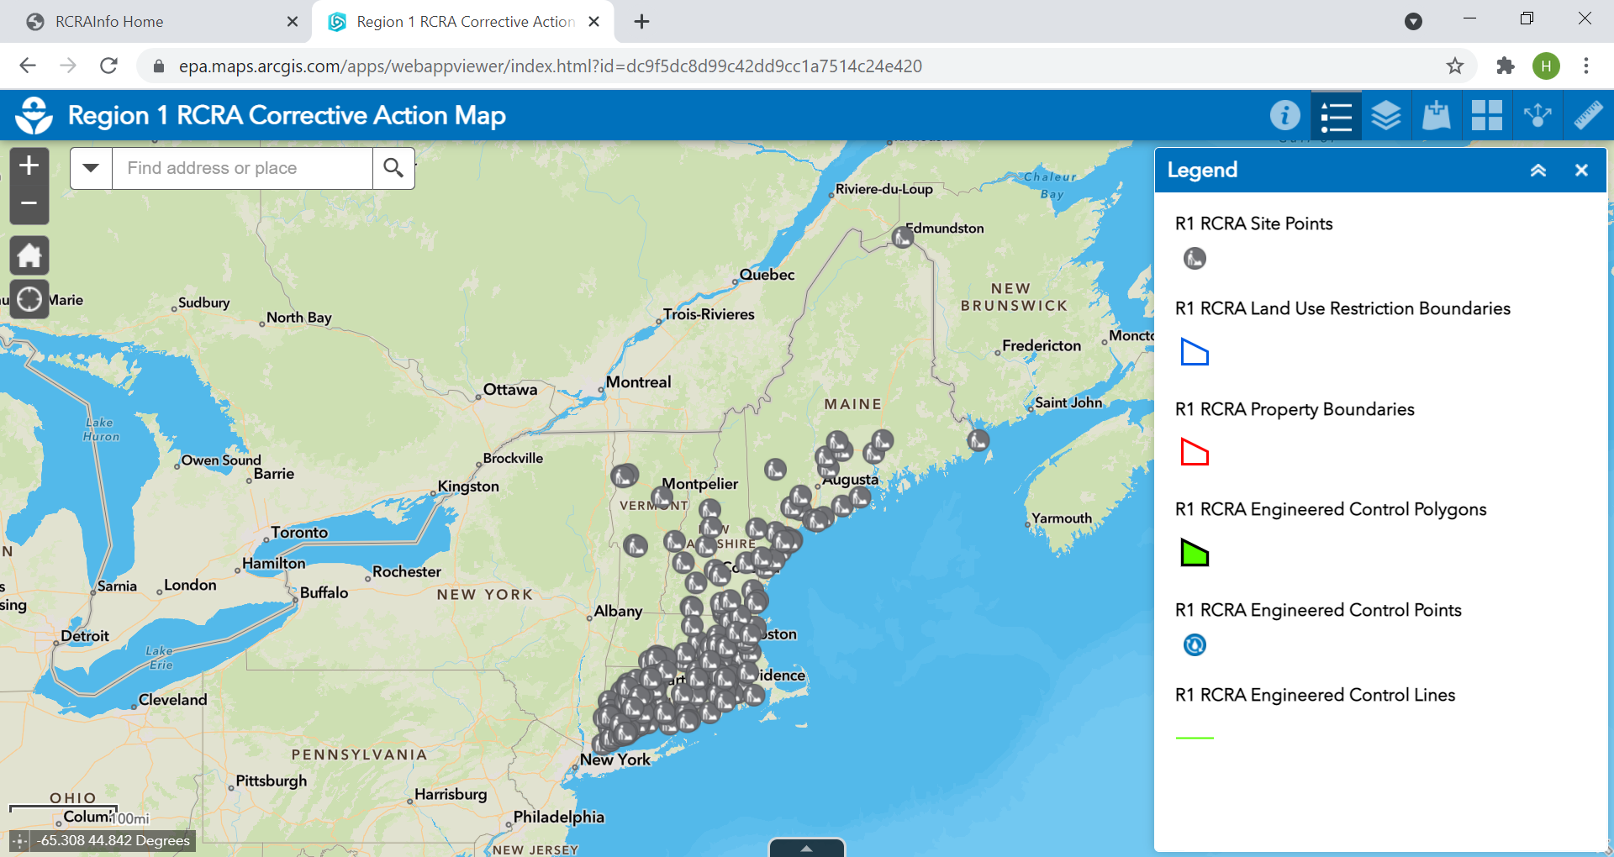1614x857 pixels.
Task: Click the map Zoom In plus button
Action: pyautogui.click(x=29, y=166)
